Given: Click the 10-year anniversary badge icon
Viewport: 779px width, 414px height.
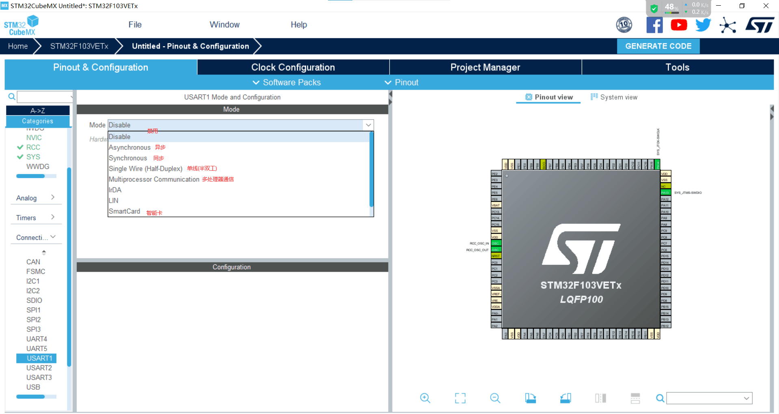Looking at the screenshot, I should (624, 25).
